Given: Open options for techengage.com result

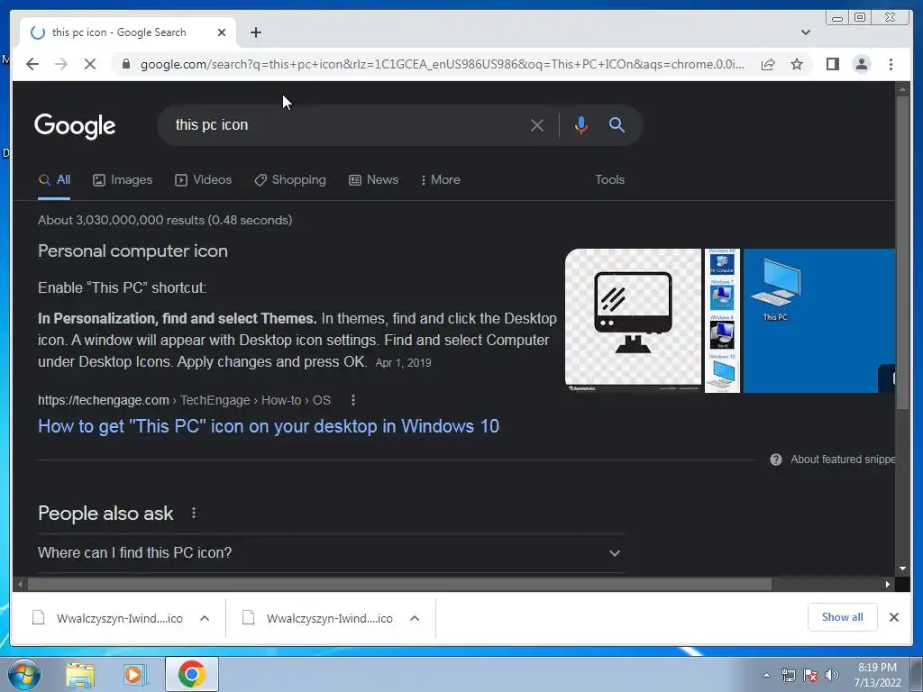Looking at the screenshot, I should click(353, 400).
